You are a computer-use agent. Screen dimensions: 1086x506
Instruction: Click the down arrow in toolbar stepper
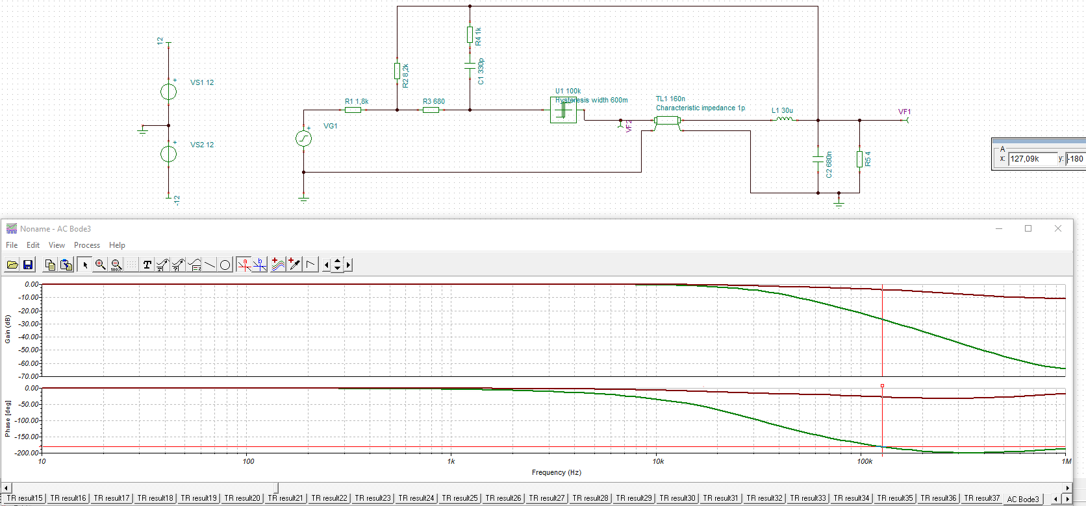(x=337, y=268)
